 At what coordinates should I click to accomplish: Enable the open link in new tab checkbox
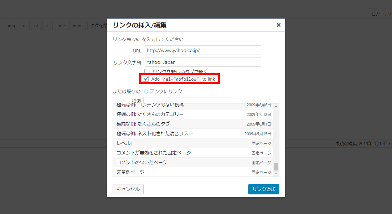147,71
